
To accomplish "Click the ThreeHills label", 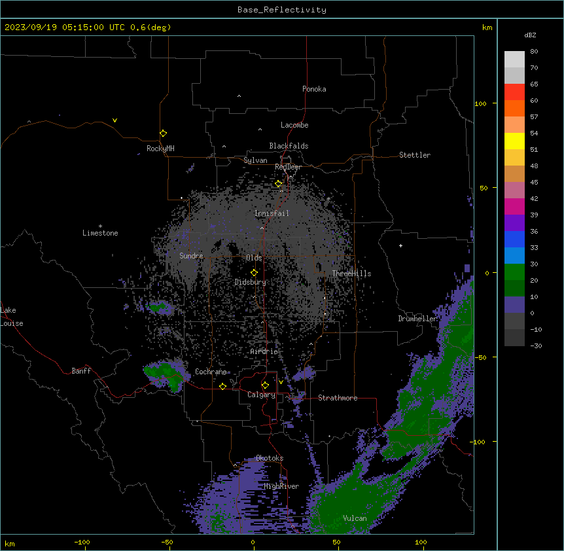I will [x=351, y=274].
